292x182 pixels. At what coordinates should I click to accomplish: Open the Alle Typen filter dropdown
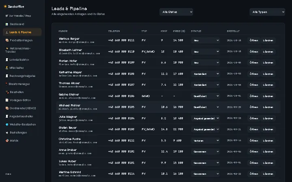(x=267, y=12)
